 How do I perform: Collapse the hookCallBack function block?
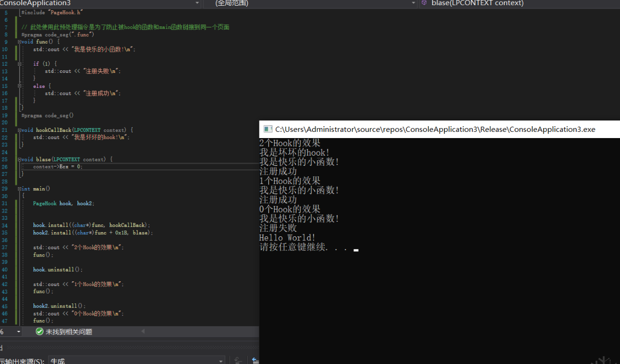click(20, 130)
